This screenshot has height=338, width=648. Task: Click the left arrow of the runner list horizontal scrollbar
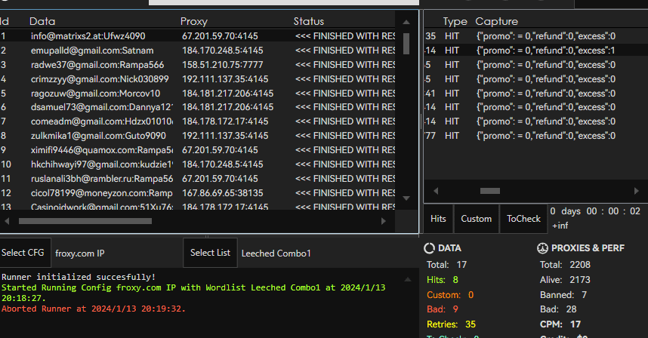point(8,221)
